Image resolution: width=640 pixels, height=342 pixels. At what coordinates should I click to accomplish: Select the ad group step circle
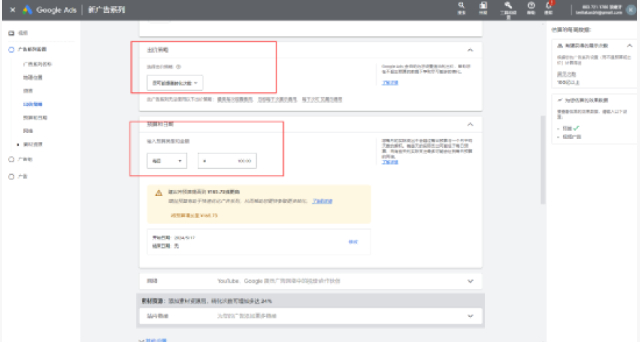pyautogui.click(x=11, y=159)
